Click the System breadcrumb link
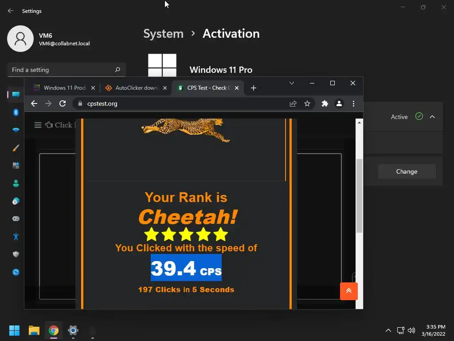454x341 pixels. [x=163, y=34]
